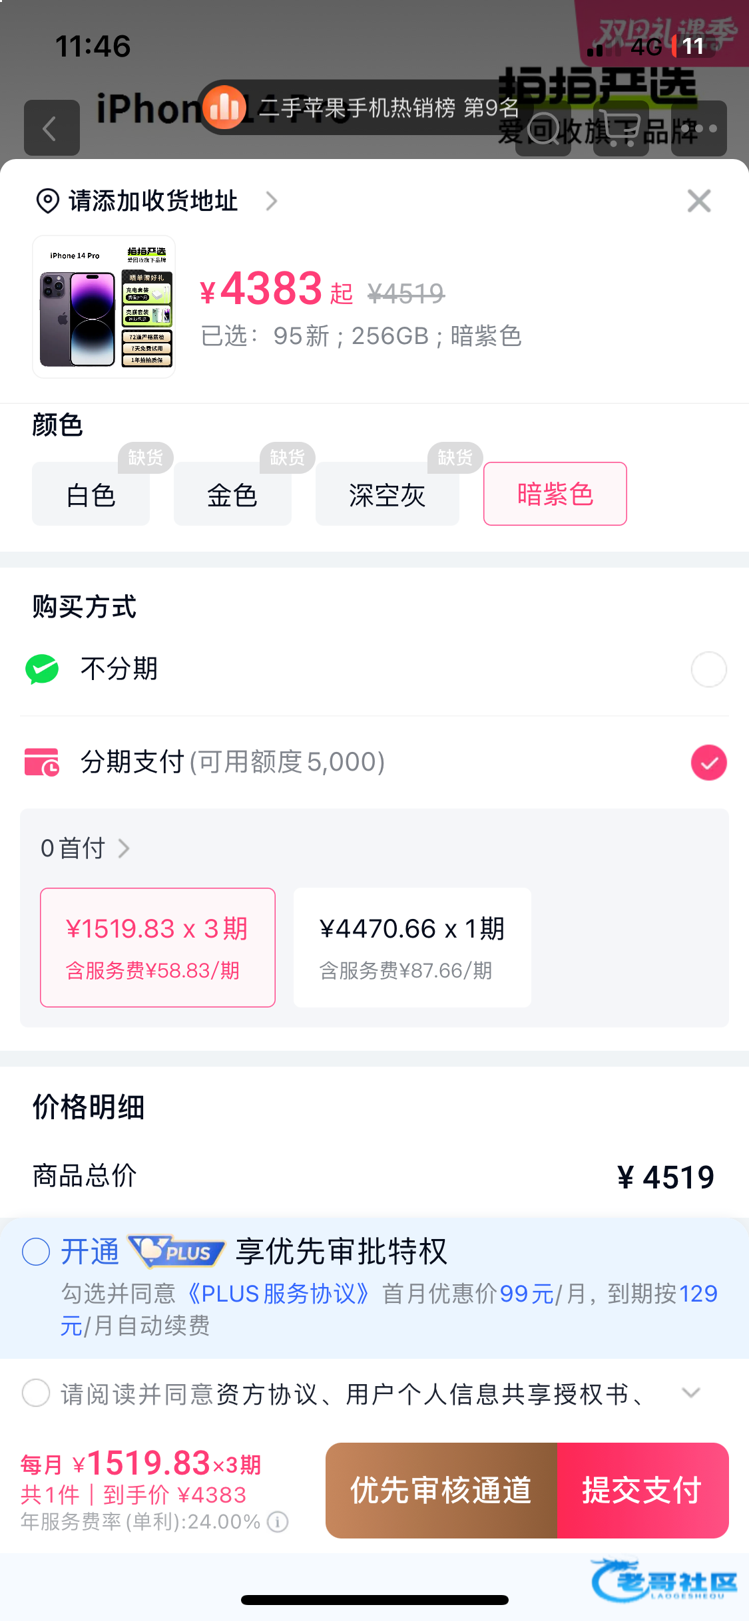Select the ¥1519.83 x 3期 plan

(158, 947)
